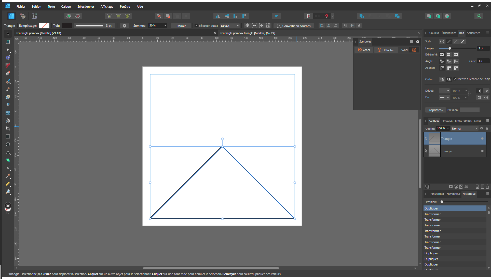Toggle the Sélection auto checkbox
The width and height of the screenshot is (491, 279).
click(196, 26)
